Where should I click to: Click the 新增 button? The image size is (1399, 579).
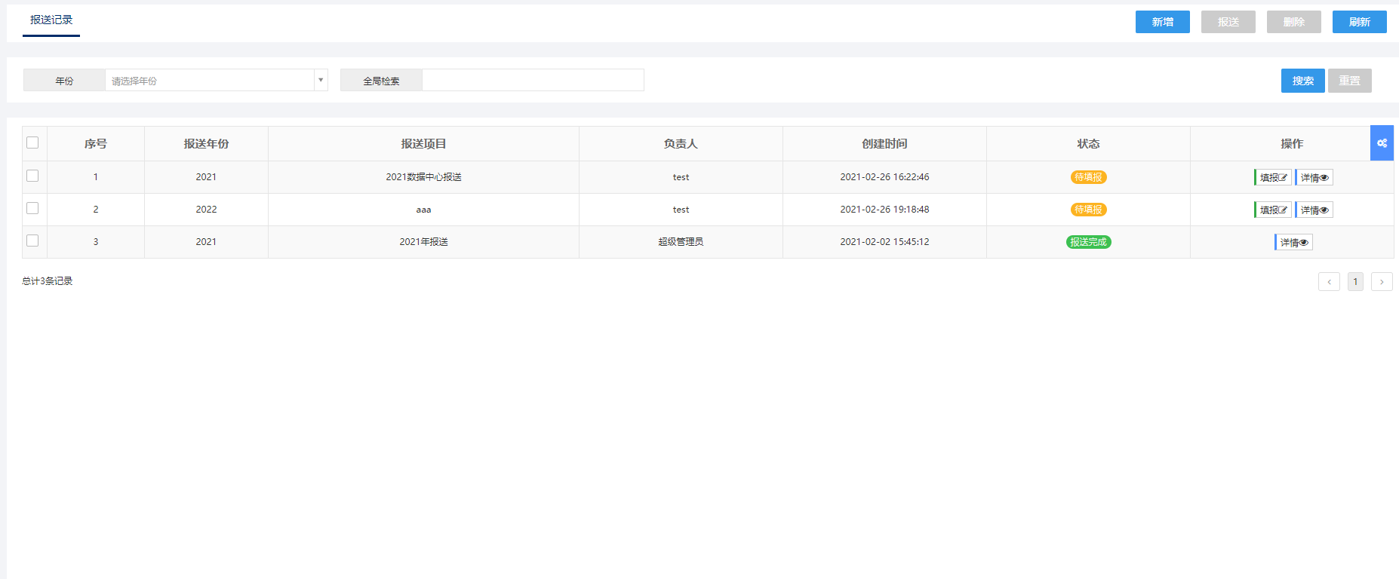coord(1163,22)
